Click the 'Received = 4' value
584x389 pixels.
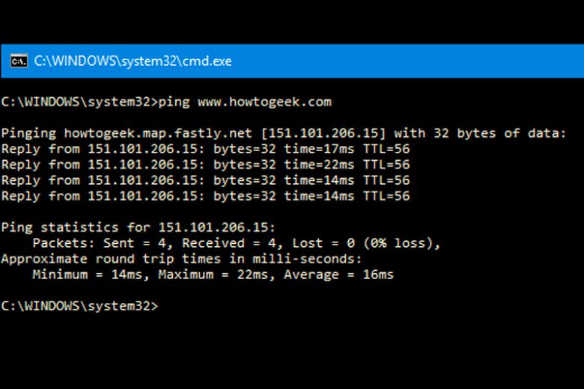pyautogui.click(x=228, y=243)
